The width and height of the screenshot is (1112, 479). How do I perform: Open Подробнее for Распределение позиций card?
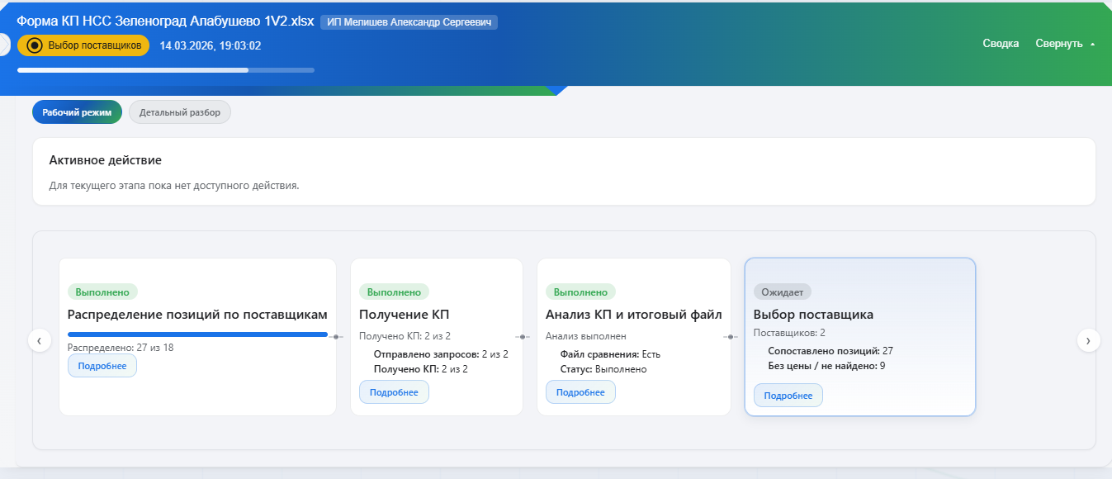point(102,365)
